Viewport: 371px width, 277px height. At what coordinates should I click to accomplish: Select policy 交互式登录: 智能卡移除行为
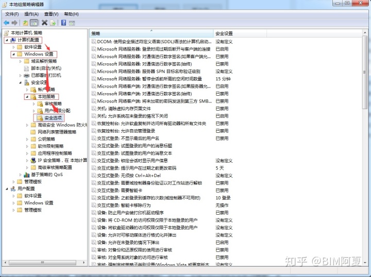click(x=124, y=205)
